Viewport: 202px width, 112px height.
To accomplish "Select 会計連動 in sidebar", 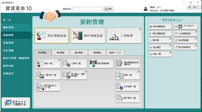I will (x=16, y=50).
